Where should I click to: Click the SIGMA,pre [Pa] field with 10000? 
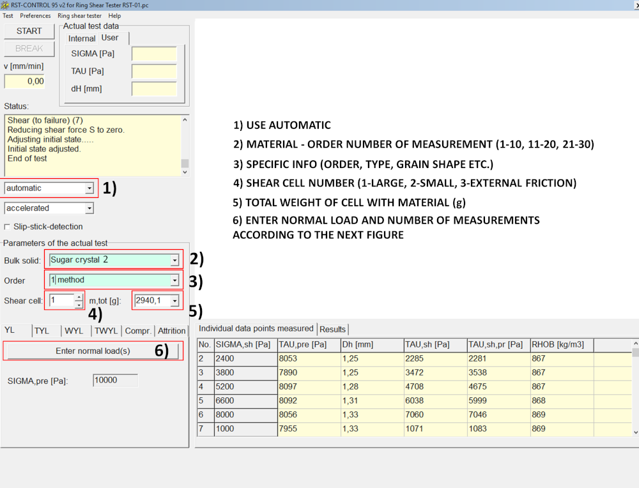coord(115,381)
